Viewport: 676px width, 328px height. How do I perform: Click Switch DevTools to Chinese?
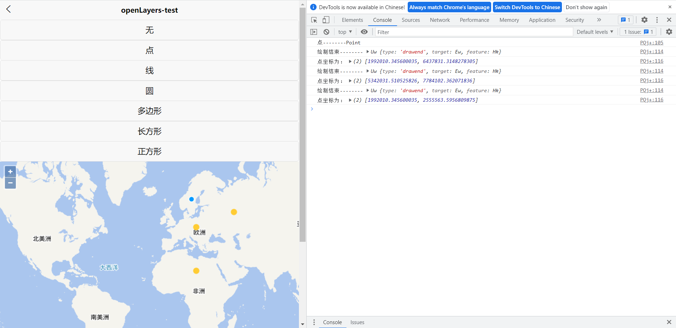tap(527, 7)
